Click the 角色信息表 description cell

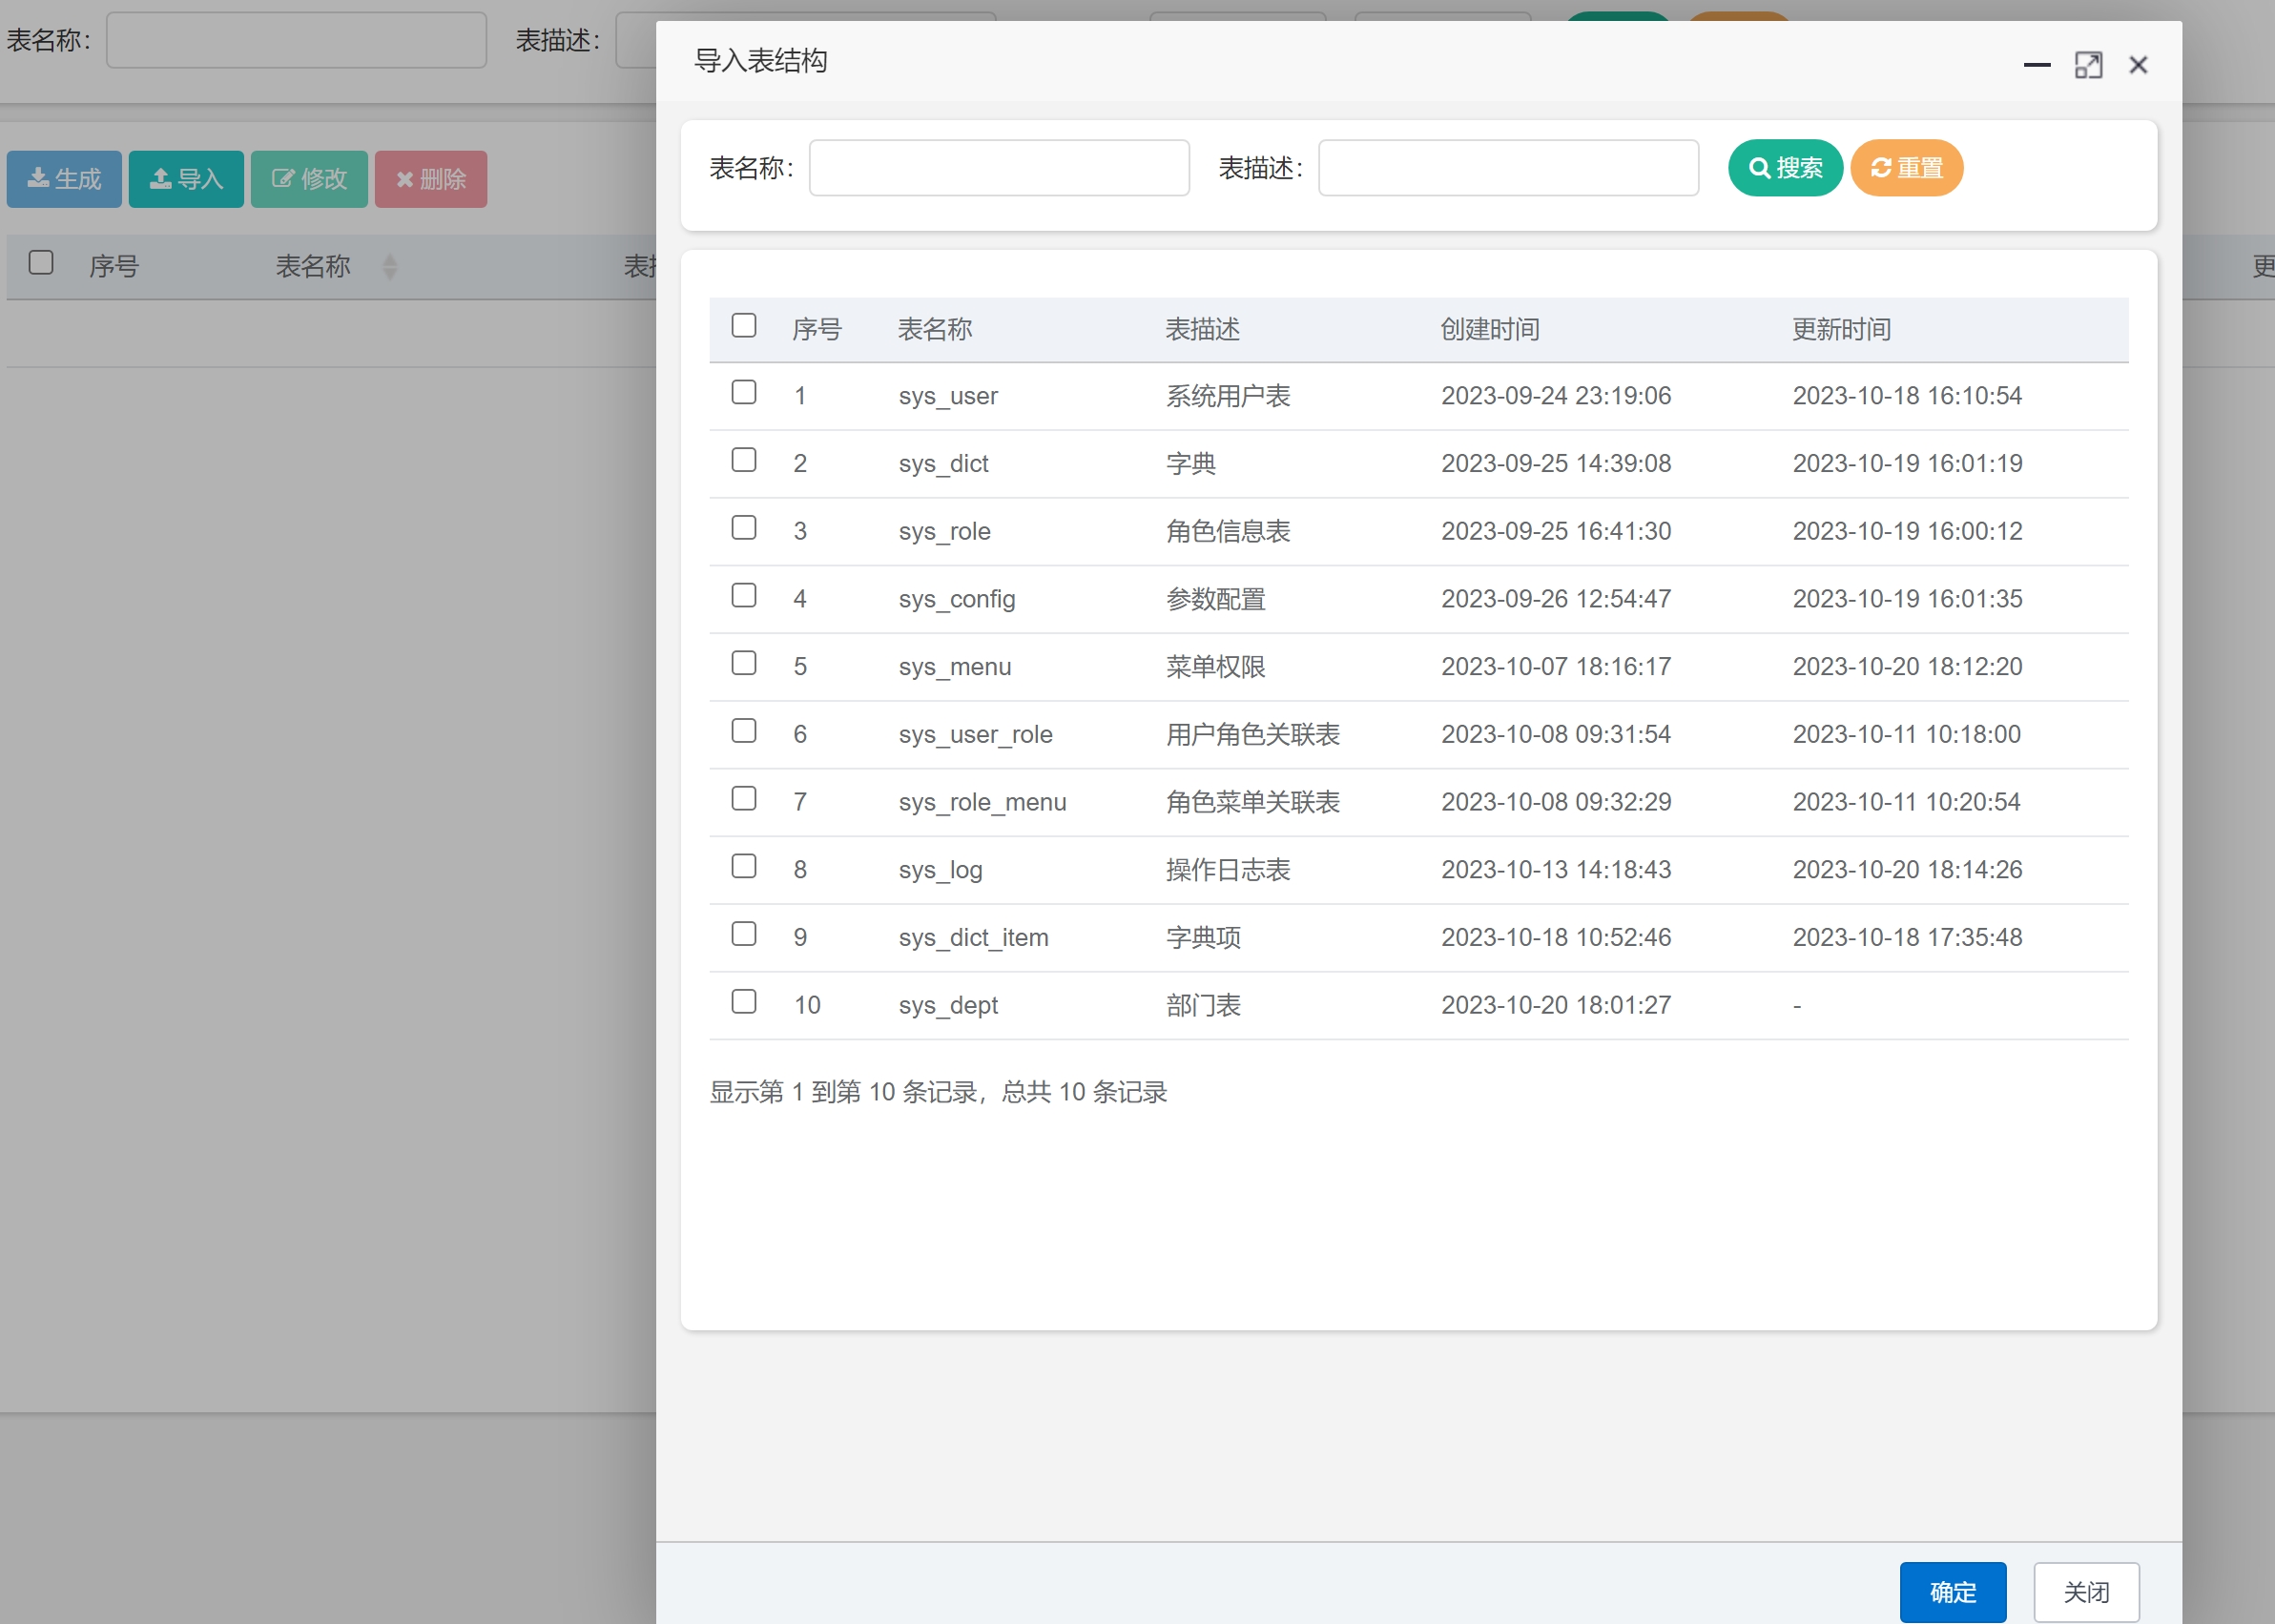pos(1228,531)
